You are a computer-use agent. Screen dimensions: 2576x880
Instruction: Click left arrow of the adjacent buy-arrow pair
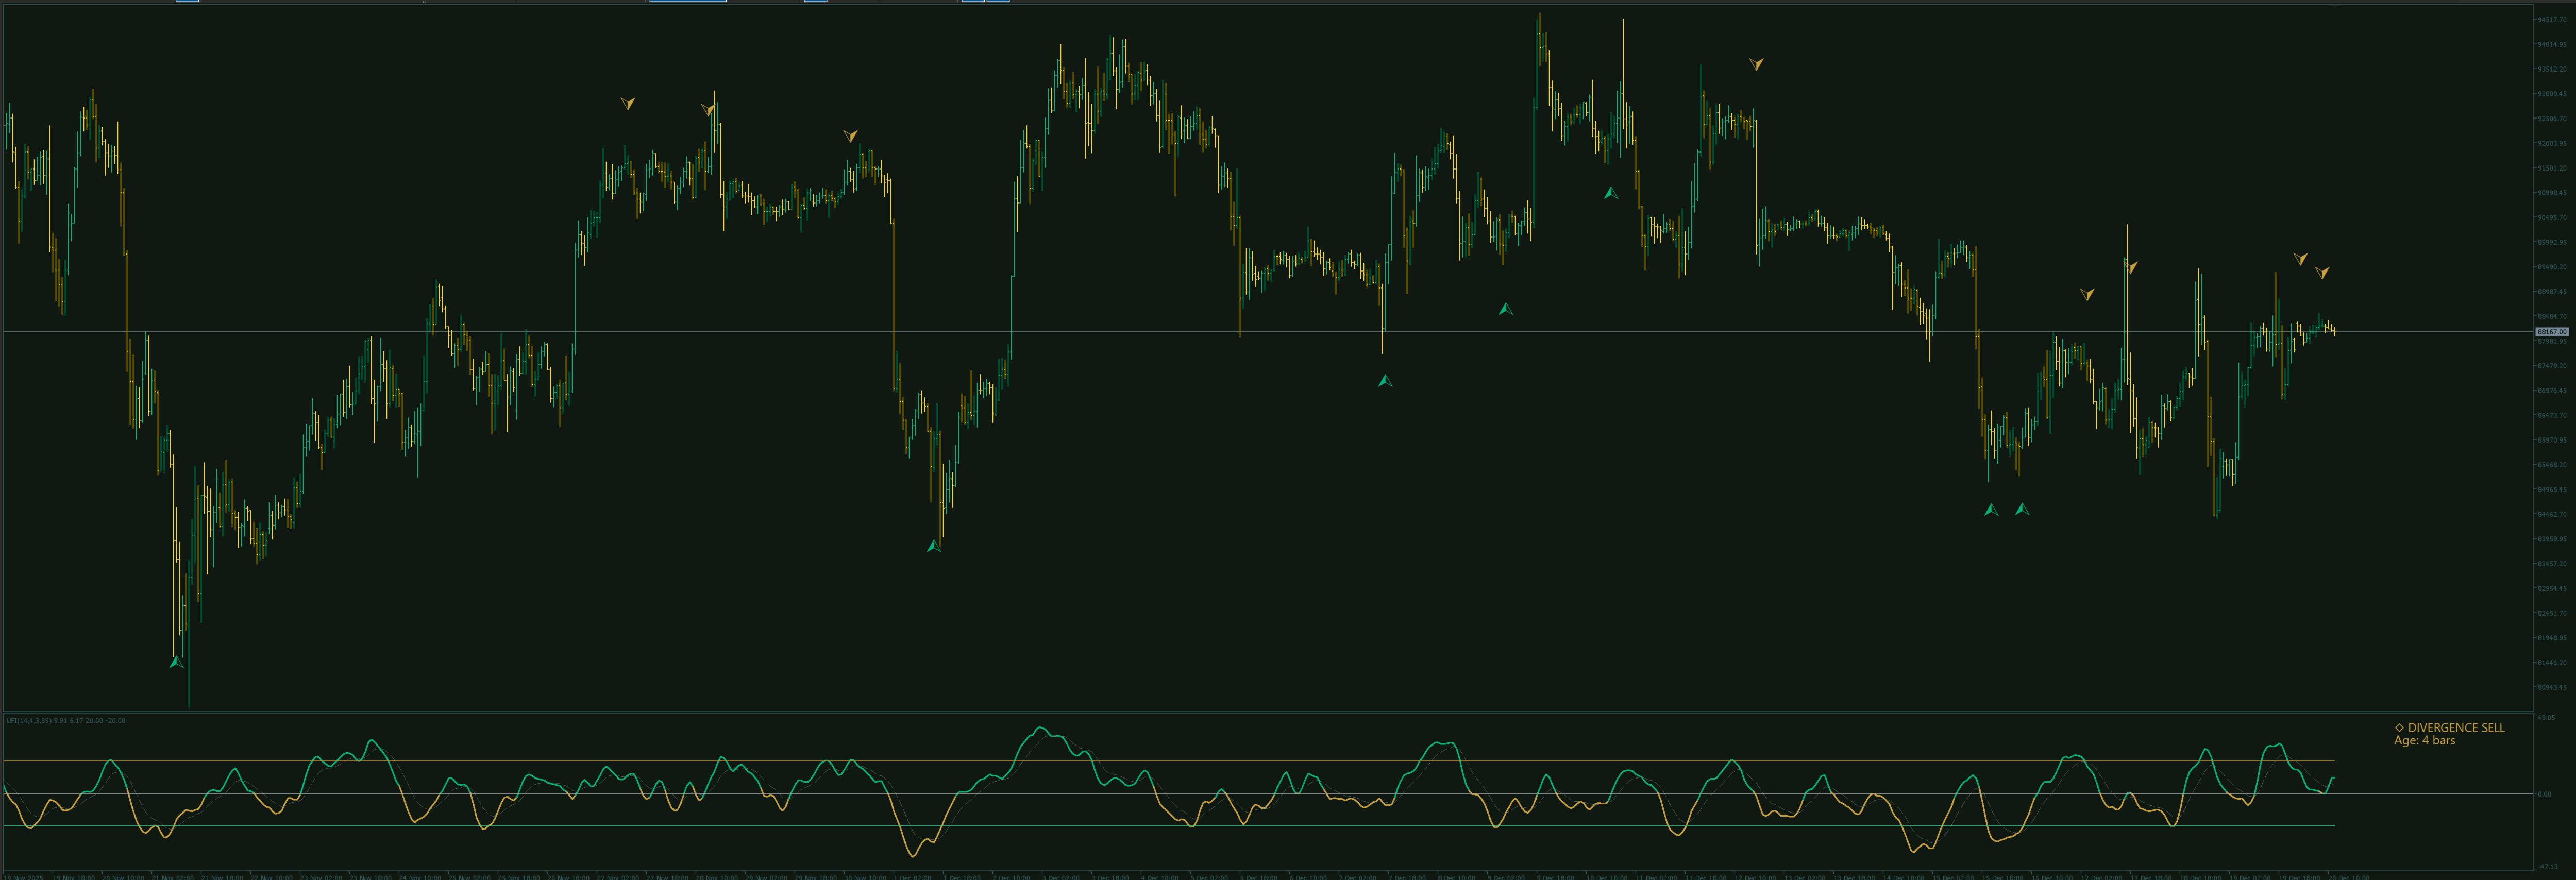[1991, 510]
